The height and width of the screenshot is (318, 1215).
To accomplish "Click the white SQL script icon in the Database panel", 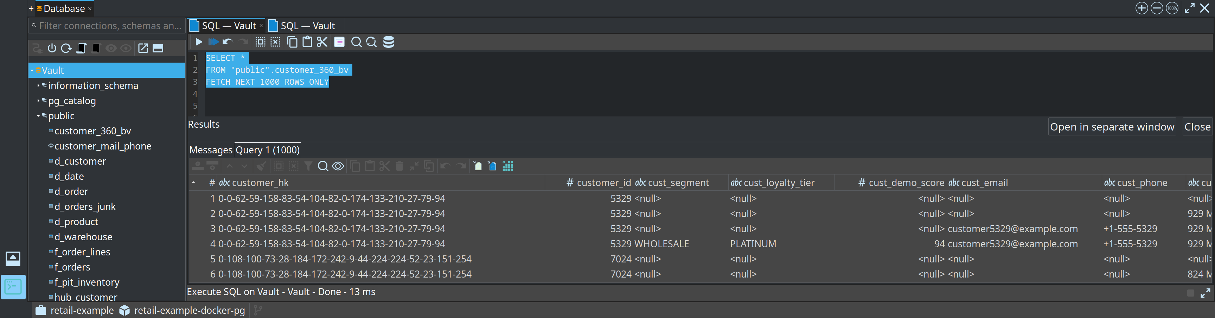I will pyautogui.click(x=82, y=48).
